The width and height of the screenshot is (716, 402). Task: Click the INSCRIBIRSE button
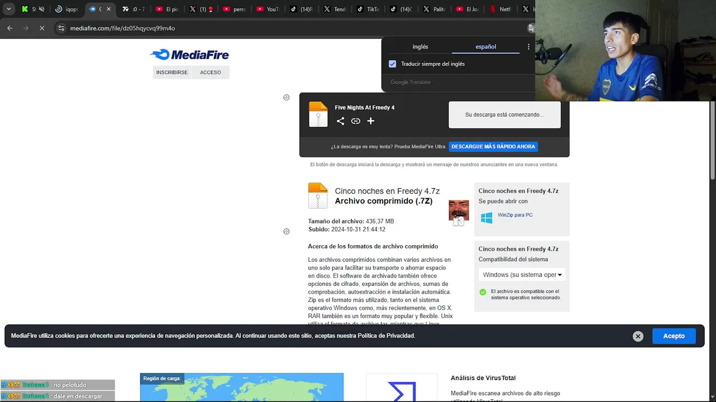coord(172,73)
